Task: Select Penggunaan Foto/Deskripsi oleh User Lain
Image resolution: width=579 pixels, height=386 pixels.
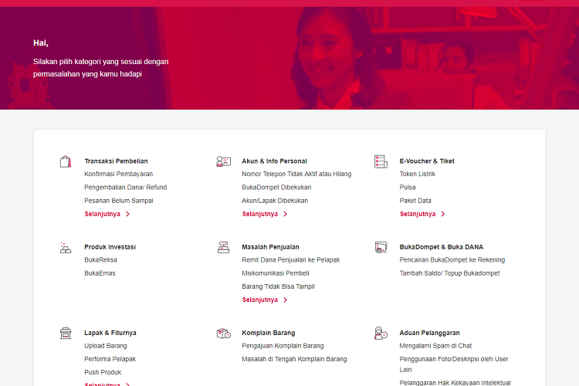Action: click(454, 364)
